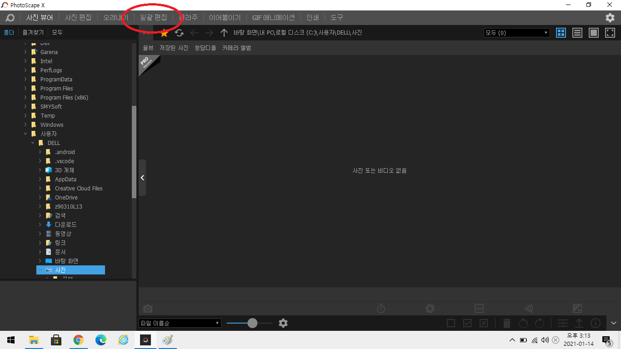Expand the Program Files (x86) folder arrow
621x349 pixels.
pos(25,98)
